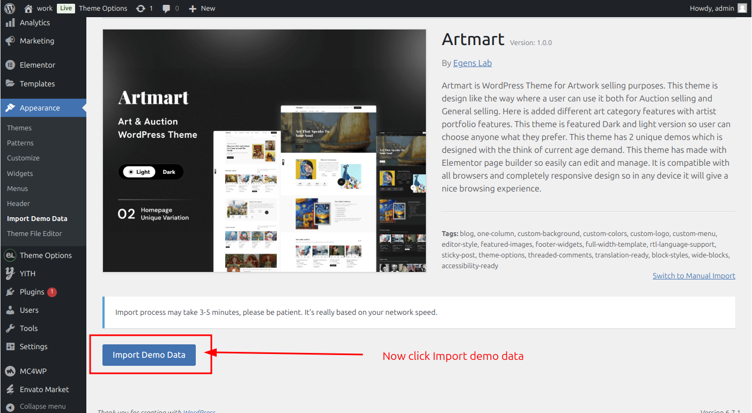752x413 pixels.
Task: Click the Settings sliders icon
Action: pyautogui.click(x=10, y=346)
